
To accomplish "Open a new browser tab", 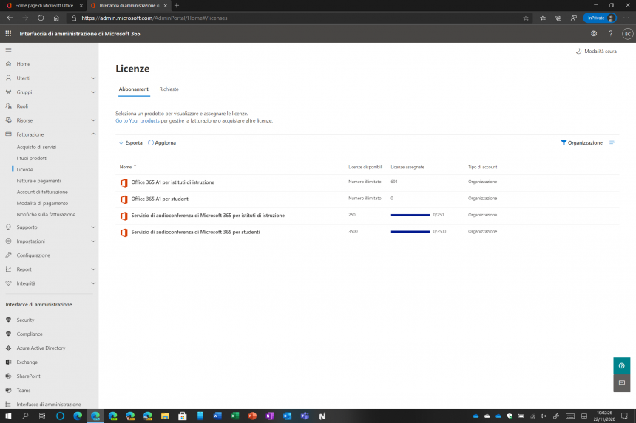I will (x=177, y=6).
